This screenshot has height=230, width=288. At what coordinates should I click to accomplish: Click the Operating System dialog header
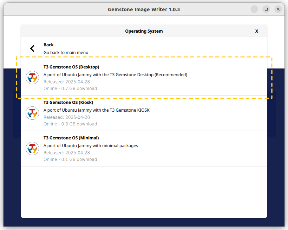pyautogui.click(x=144, y=31)
